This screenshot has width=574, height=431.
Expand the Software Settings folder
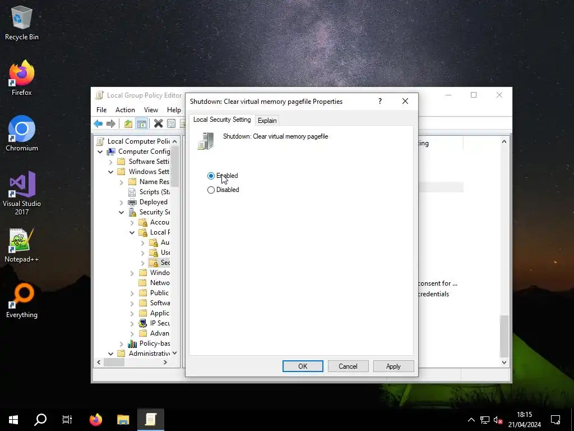(110, 162)
